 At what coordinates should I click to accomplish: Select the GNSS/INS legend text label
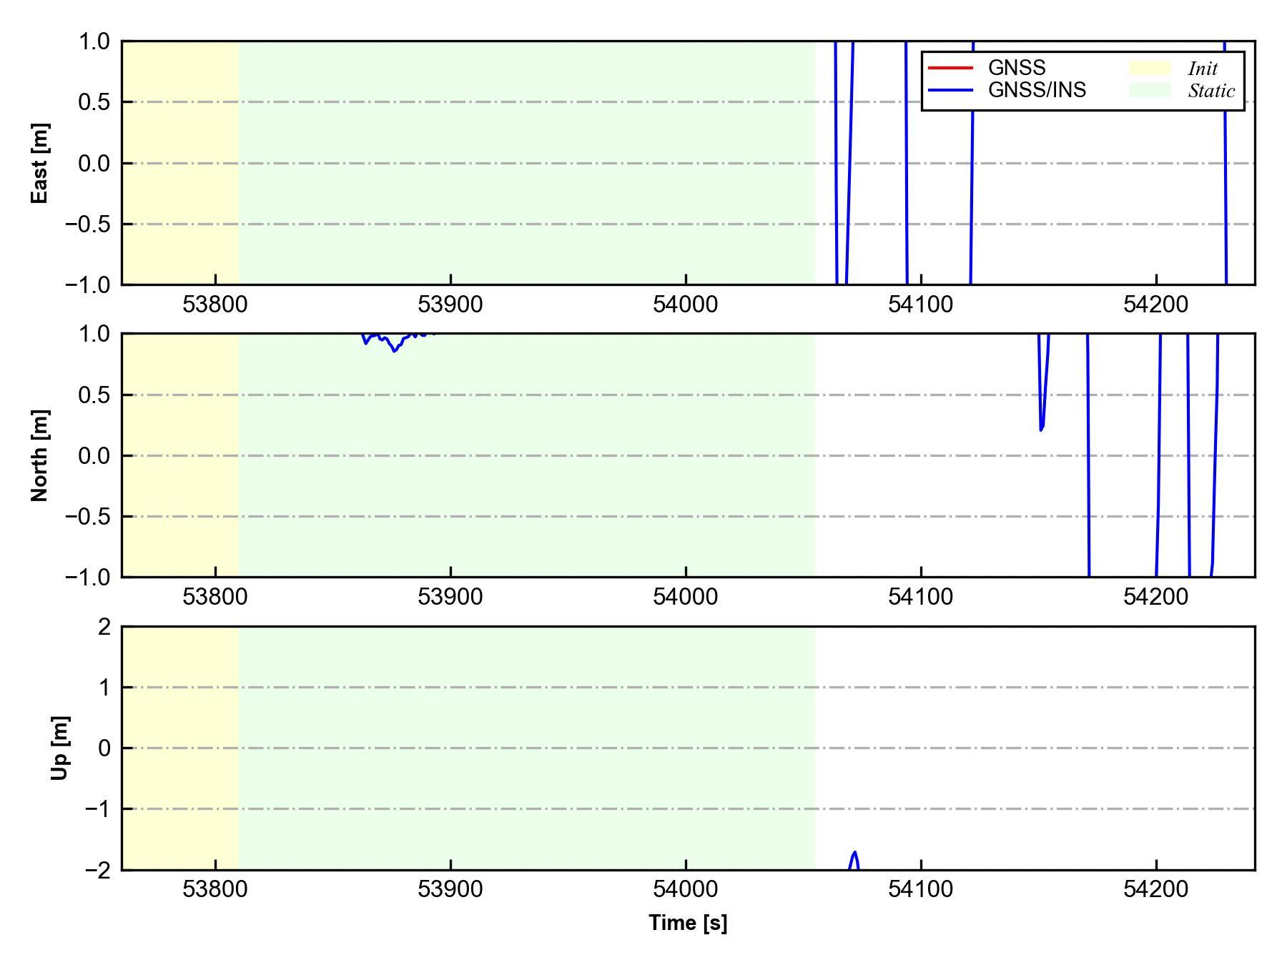(1036, 90)
